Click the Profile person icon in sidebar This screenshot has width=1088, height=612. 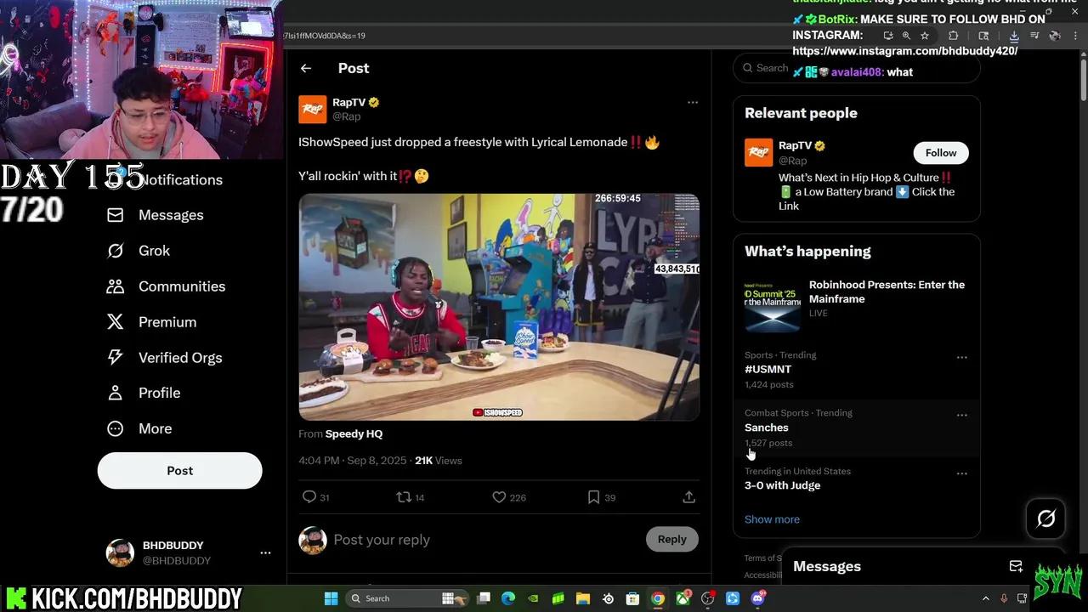pos(116,393)
